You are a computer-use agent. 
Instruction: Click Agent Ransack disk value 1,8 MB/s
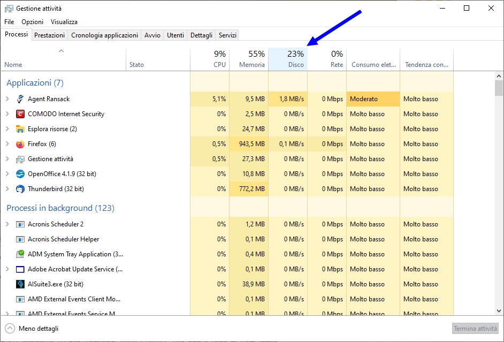pyautogui.click(x=292, y=99)
